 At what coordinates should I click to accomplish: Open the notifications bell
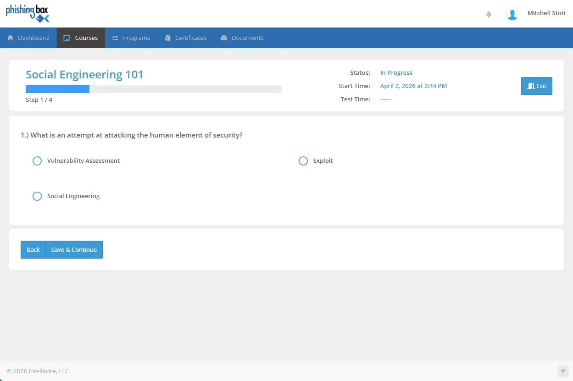click(489, 14)
